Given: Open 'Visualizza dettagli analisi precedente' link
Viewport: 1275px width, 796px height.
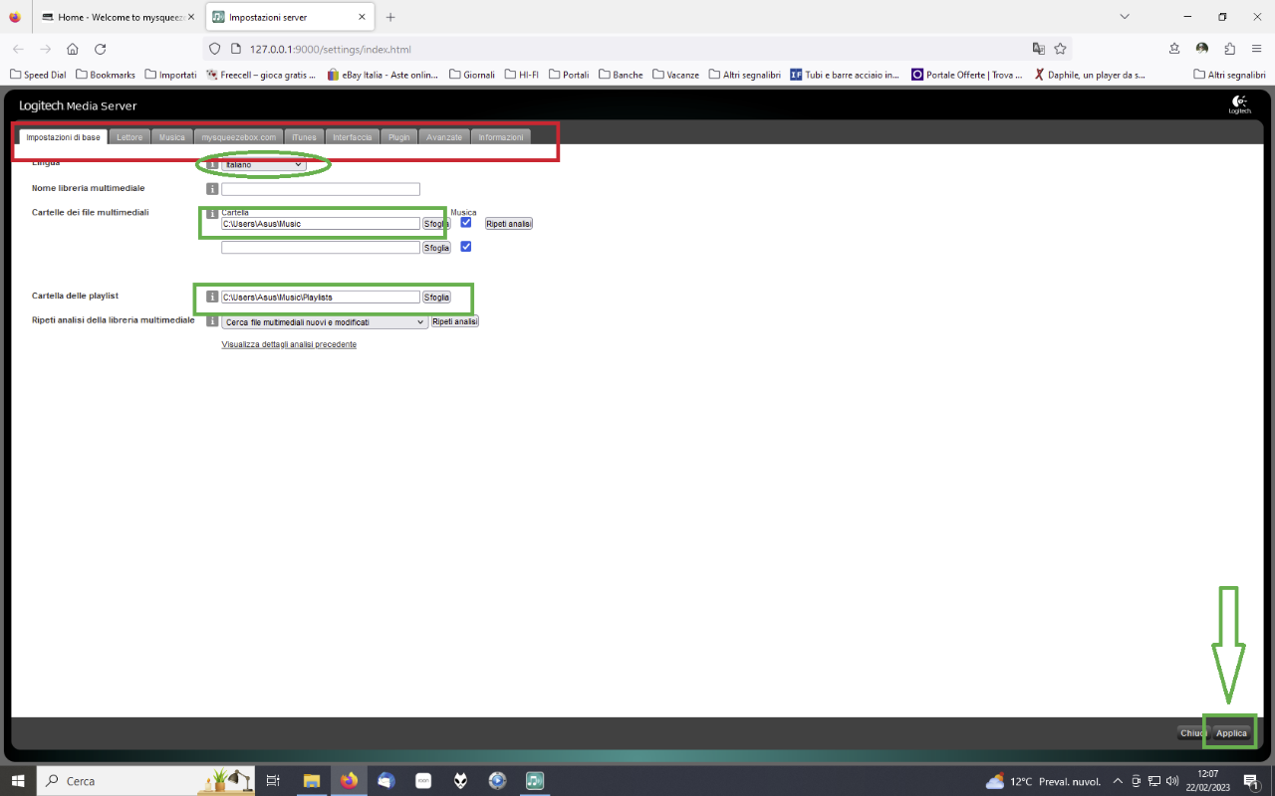Looking at the screenshot, I should click(289, 344).
